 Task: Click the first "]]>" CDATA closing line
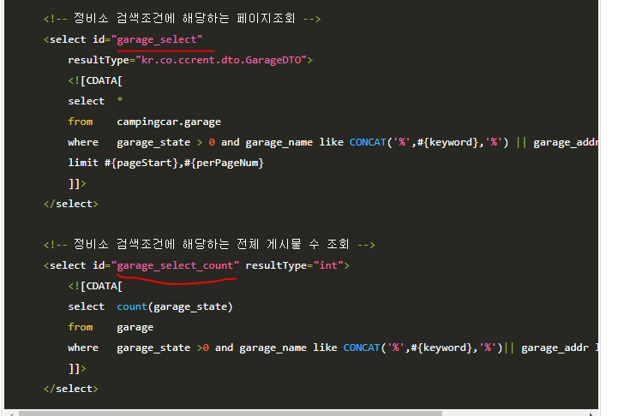point(77,183)
